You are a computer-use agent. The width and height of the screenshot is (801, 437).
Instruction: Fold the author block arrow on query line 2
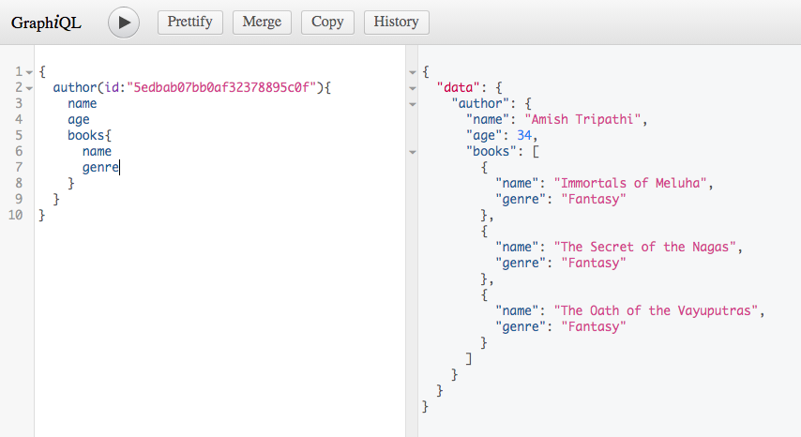[29, 88]
